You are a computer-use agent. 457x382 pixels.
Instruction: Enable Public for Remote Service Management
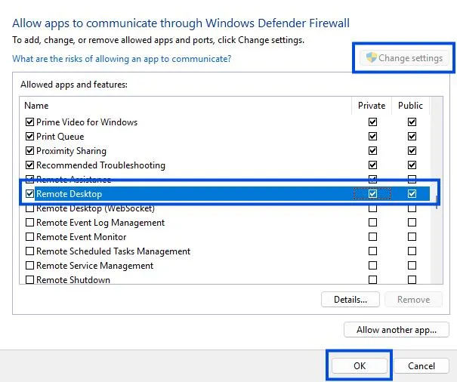412,266
